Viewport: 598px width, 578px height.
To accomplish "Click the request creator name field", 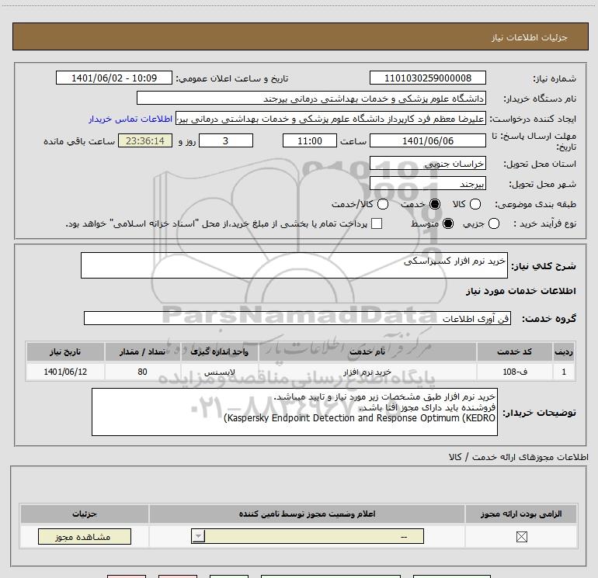I will (331, 119).
